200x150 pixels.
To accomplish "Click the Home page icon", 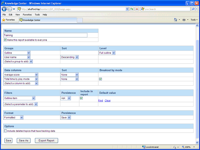I will click(x=176, y=20).
